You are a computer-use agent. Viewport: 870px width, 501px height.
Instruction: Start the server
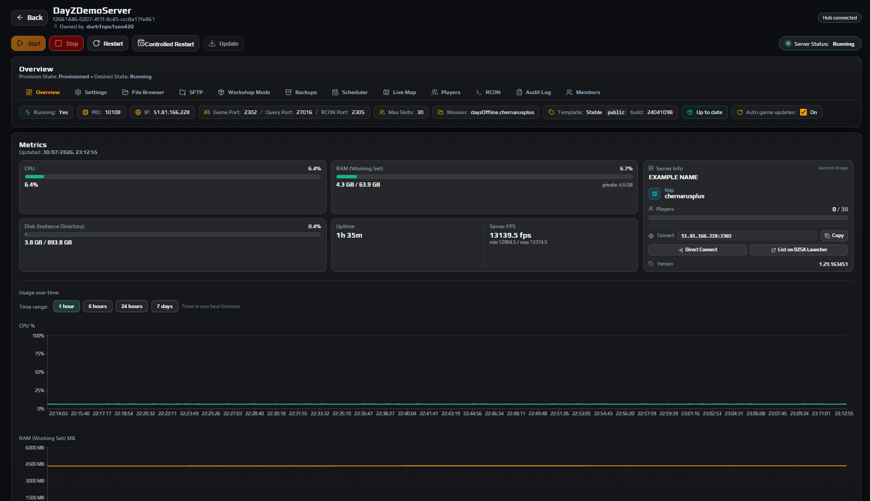pos(28,44)
